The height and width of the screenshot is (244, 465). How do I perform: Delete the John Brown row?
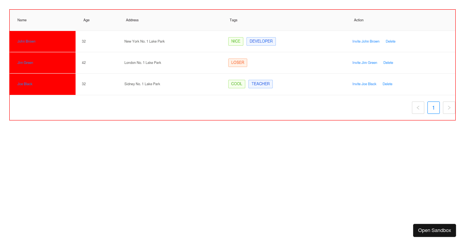(390, 41)
